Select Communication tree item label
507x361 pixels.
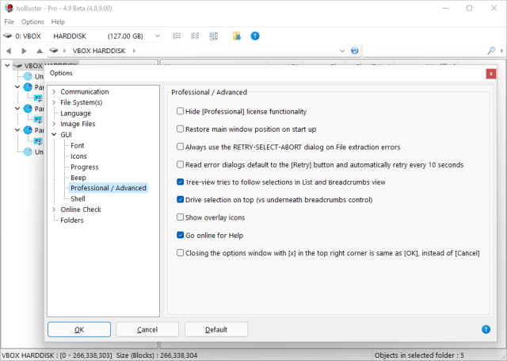tap(85, 91)
